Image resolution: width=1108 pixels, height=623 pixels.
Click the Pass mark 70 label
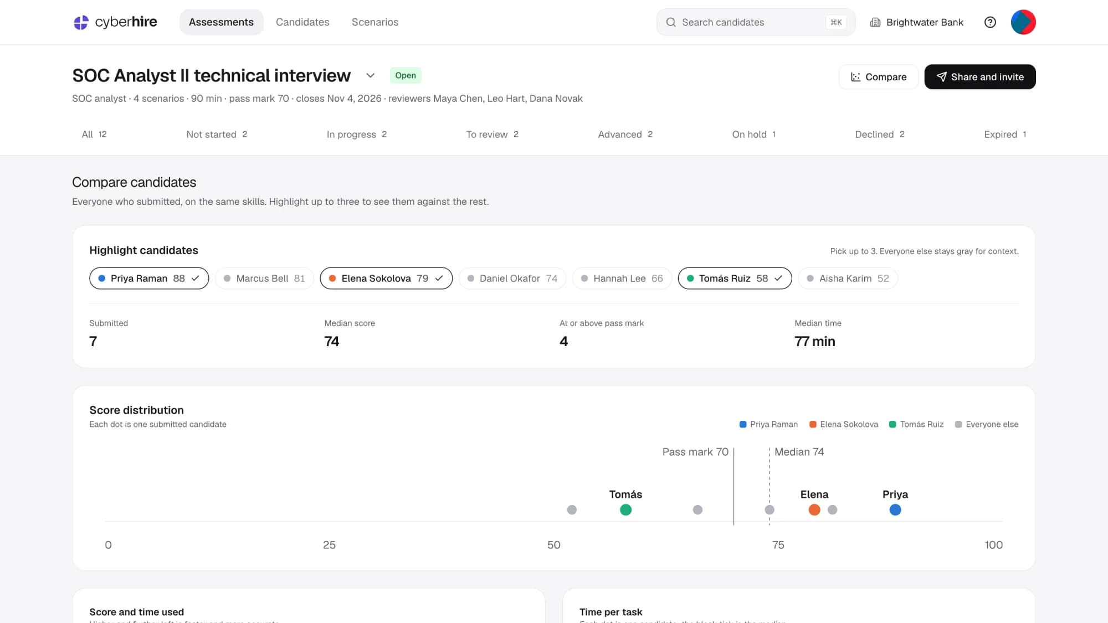click(x=695, y=452)
